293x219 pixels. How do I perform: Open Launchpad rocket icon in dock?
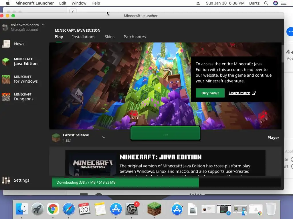pos(37,209)
